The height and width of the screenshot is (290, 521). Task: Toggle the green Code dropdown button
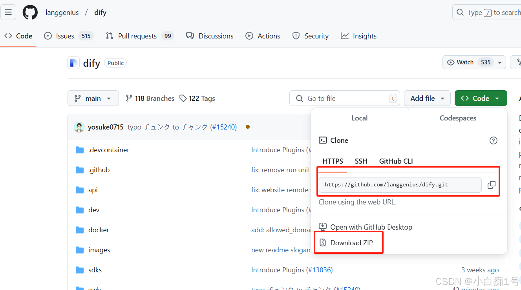coord(481,98)
